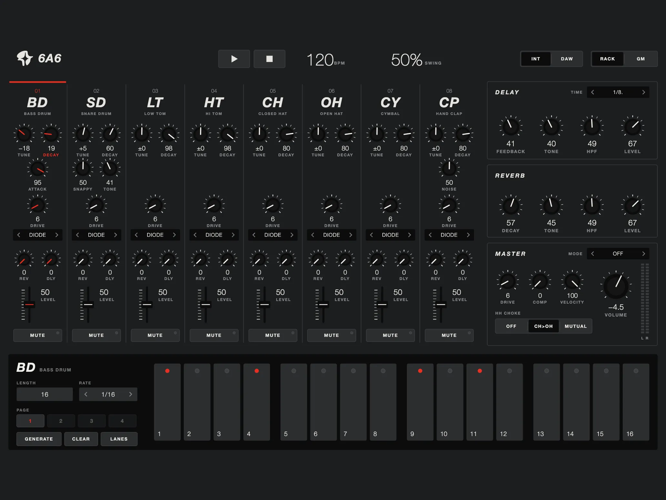
Task: Click the Reverb Decay knob
Action: 510,206
